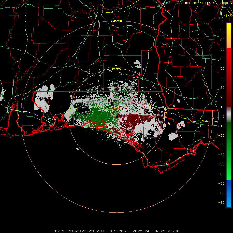Click the -60 value on the velocity scale
The image size is (233, 233).
coord(221,174)
